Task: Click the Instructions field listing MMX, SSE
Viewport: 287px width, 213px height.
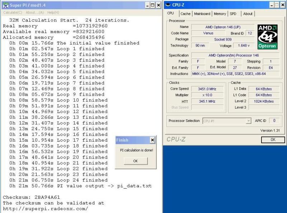Action: [235, 74]
